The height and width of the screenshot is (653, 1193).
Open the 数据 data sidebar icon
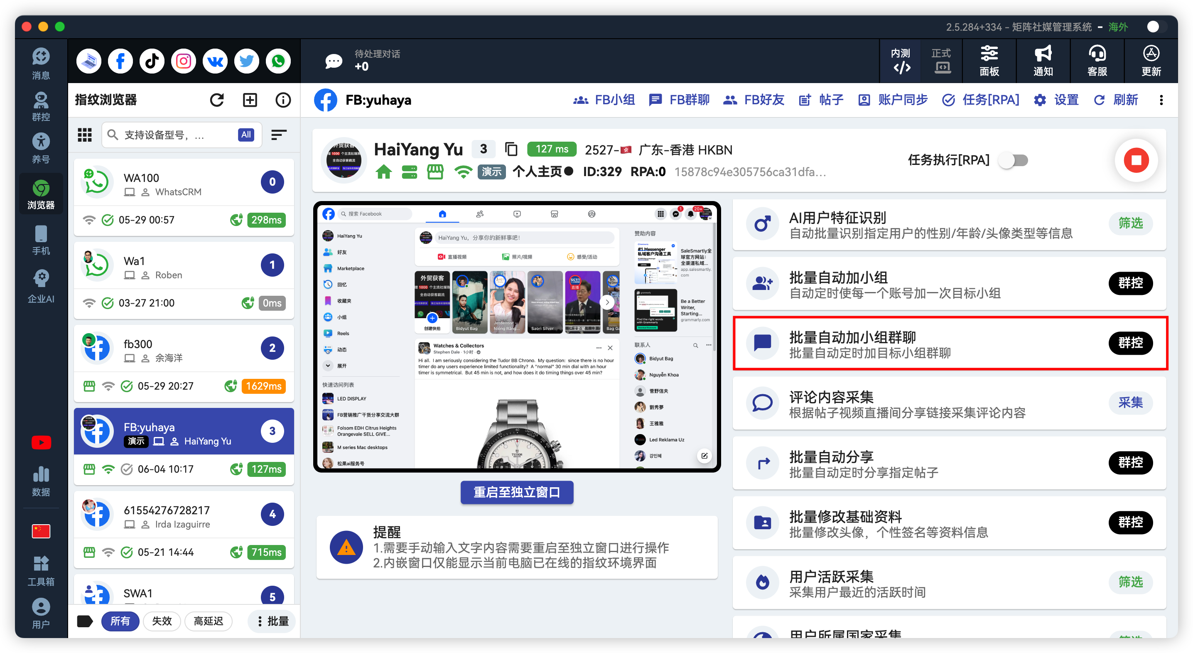pos(41,481)
